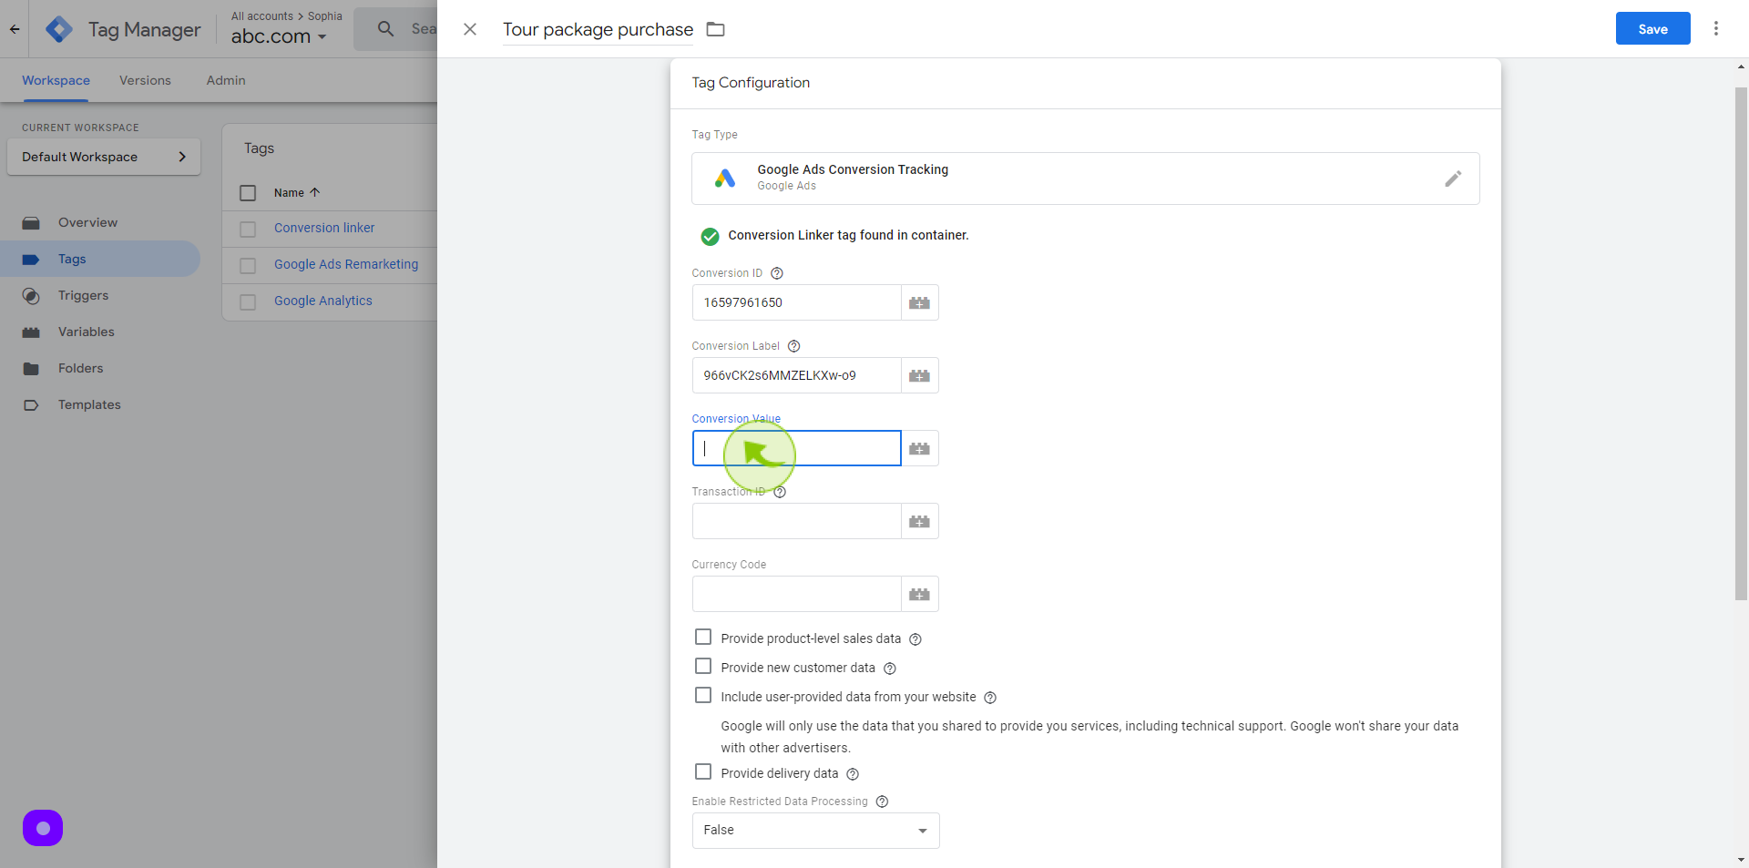Click the Triggers sidebar icon
The height and width of the screenshot is (868, 1749).
pos(31,296)
